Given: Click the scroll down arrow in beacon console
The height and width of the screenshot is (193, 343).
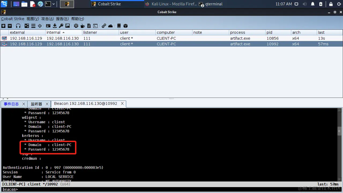Looking at the screenshot, I should coord(340,179).
